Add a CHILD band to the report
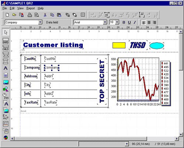This screenshot has height=148, width=184. (6, 47)
